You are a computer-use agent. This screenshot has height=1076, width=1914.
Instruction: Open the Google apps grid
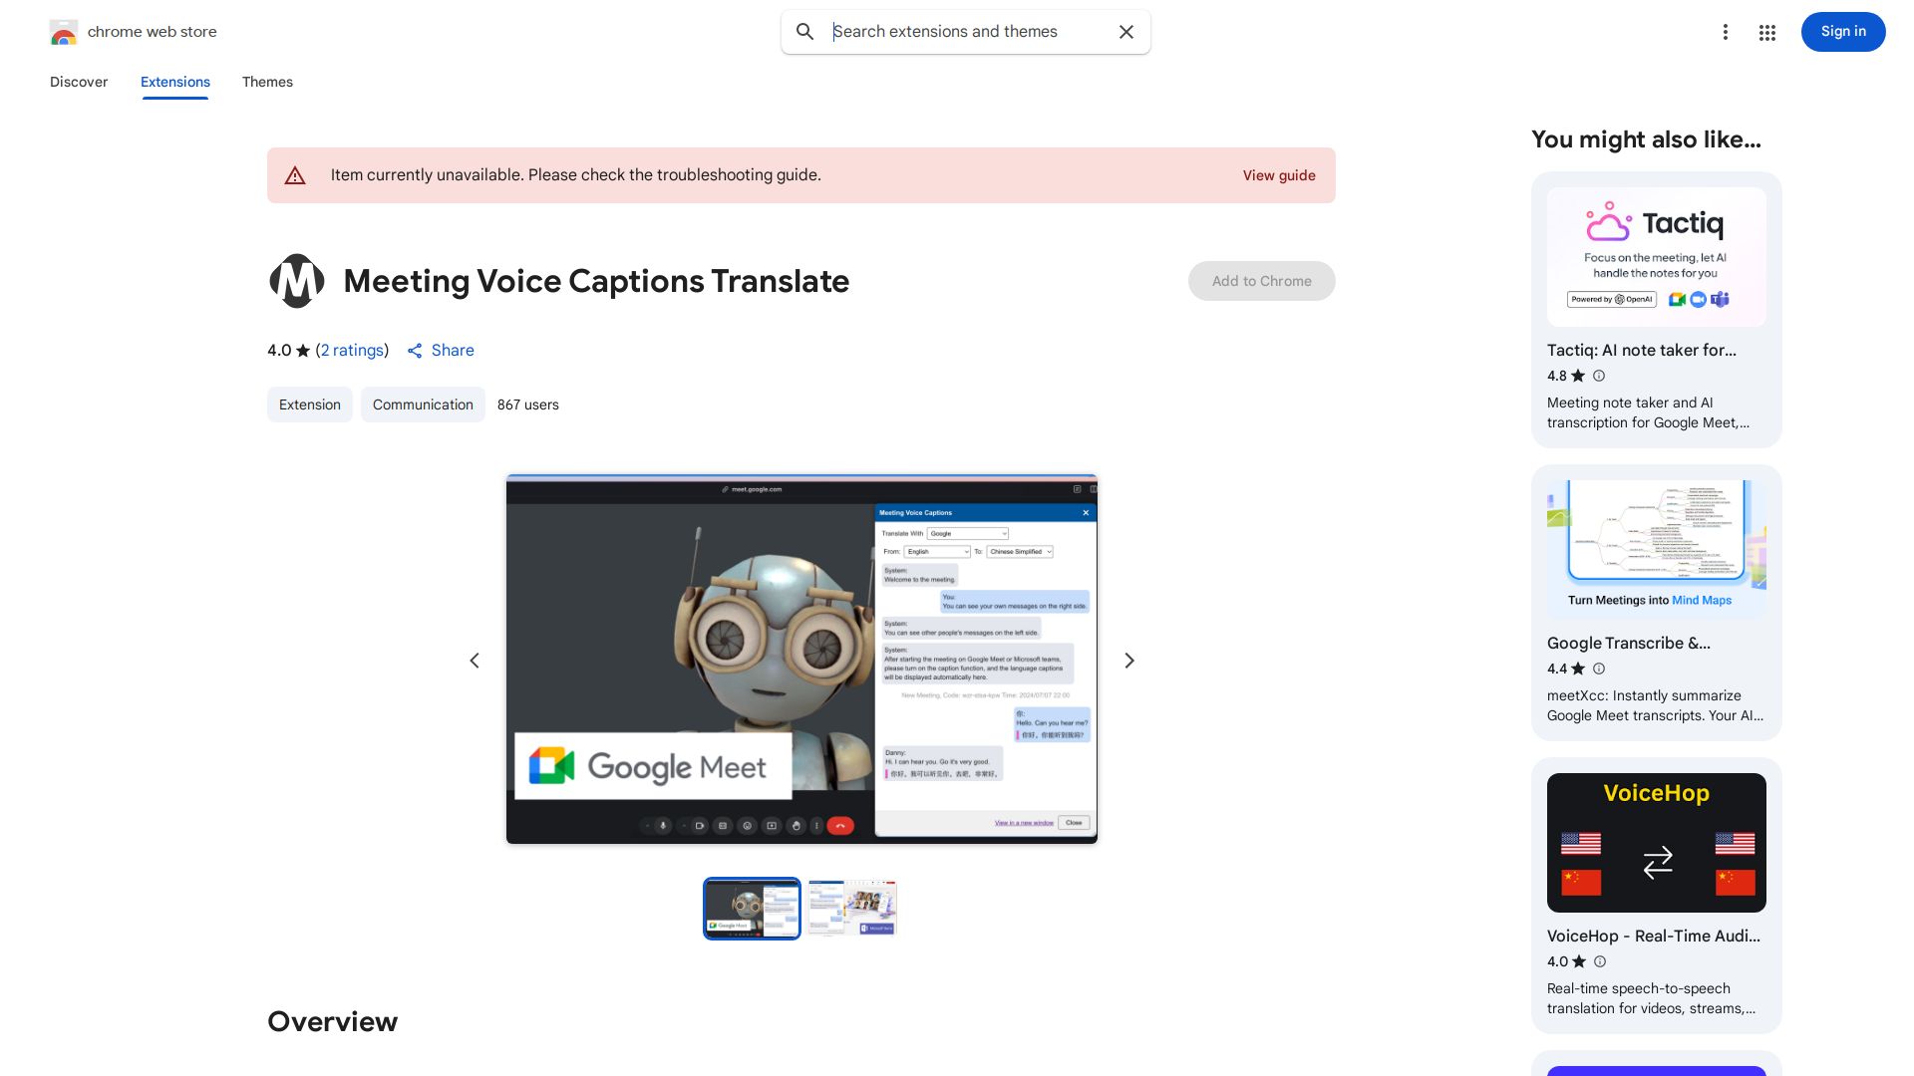pyautogui.click(x=1766, y=32)
